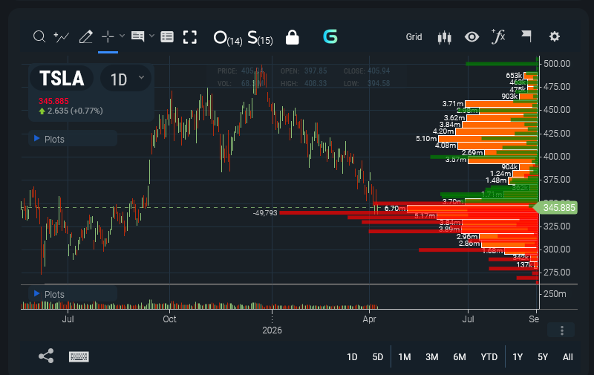
Task: Show All time range
Action: click(567, 357)
